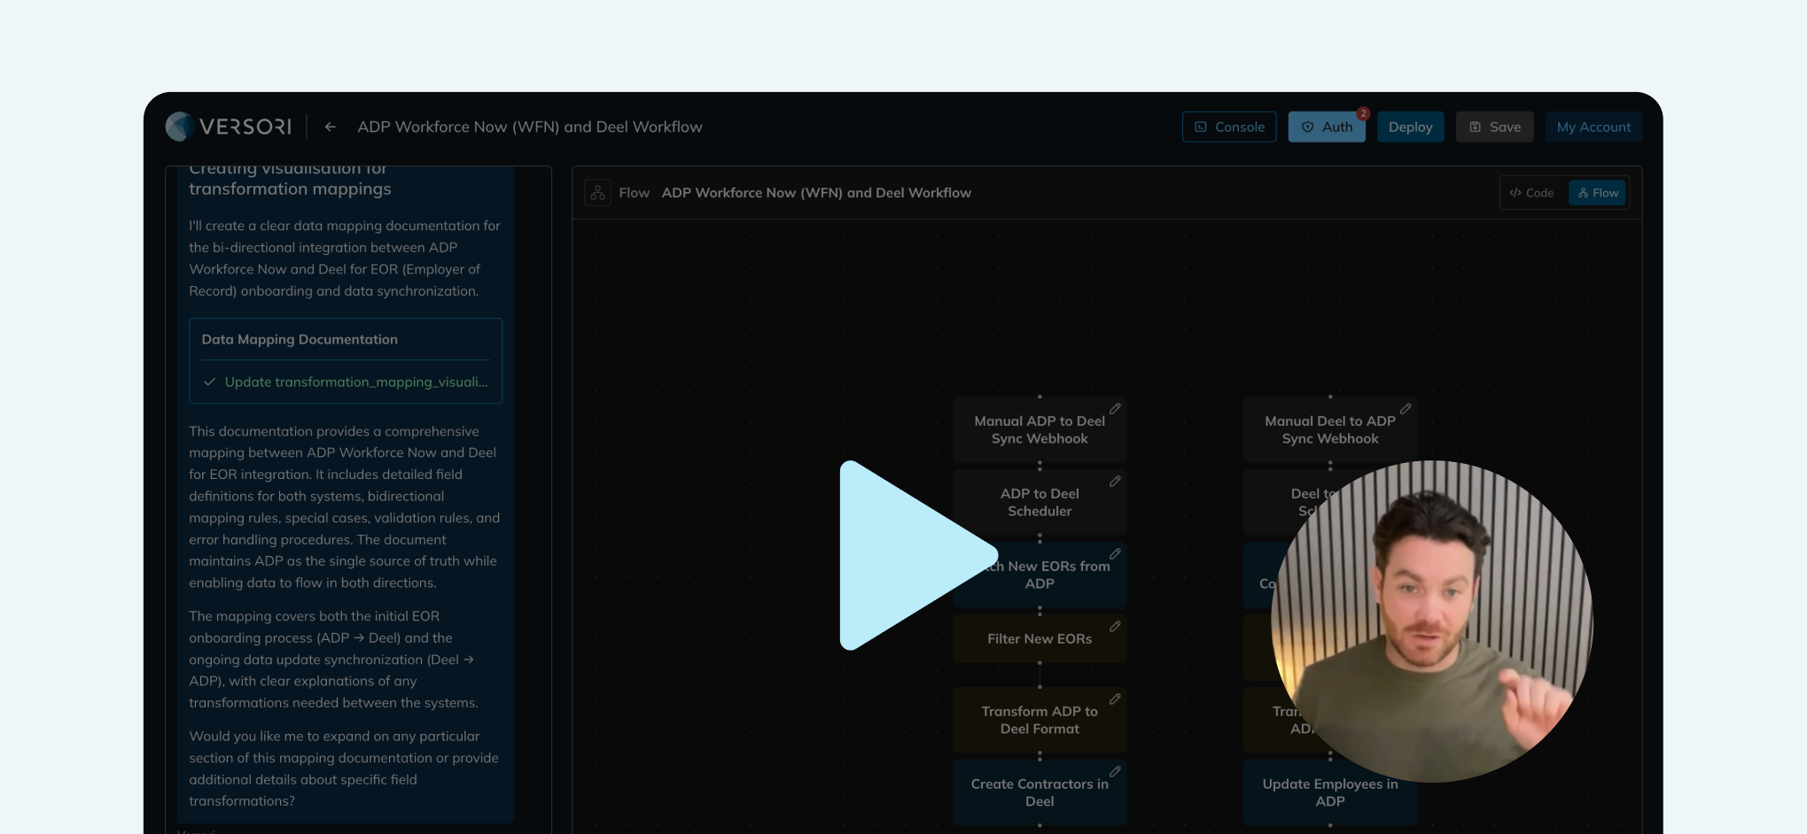Click the Auth notification badge showing 2

[1363, 113]
